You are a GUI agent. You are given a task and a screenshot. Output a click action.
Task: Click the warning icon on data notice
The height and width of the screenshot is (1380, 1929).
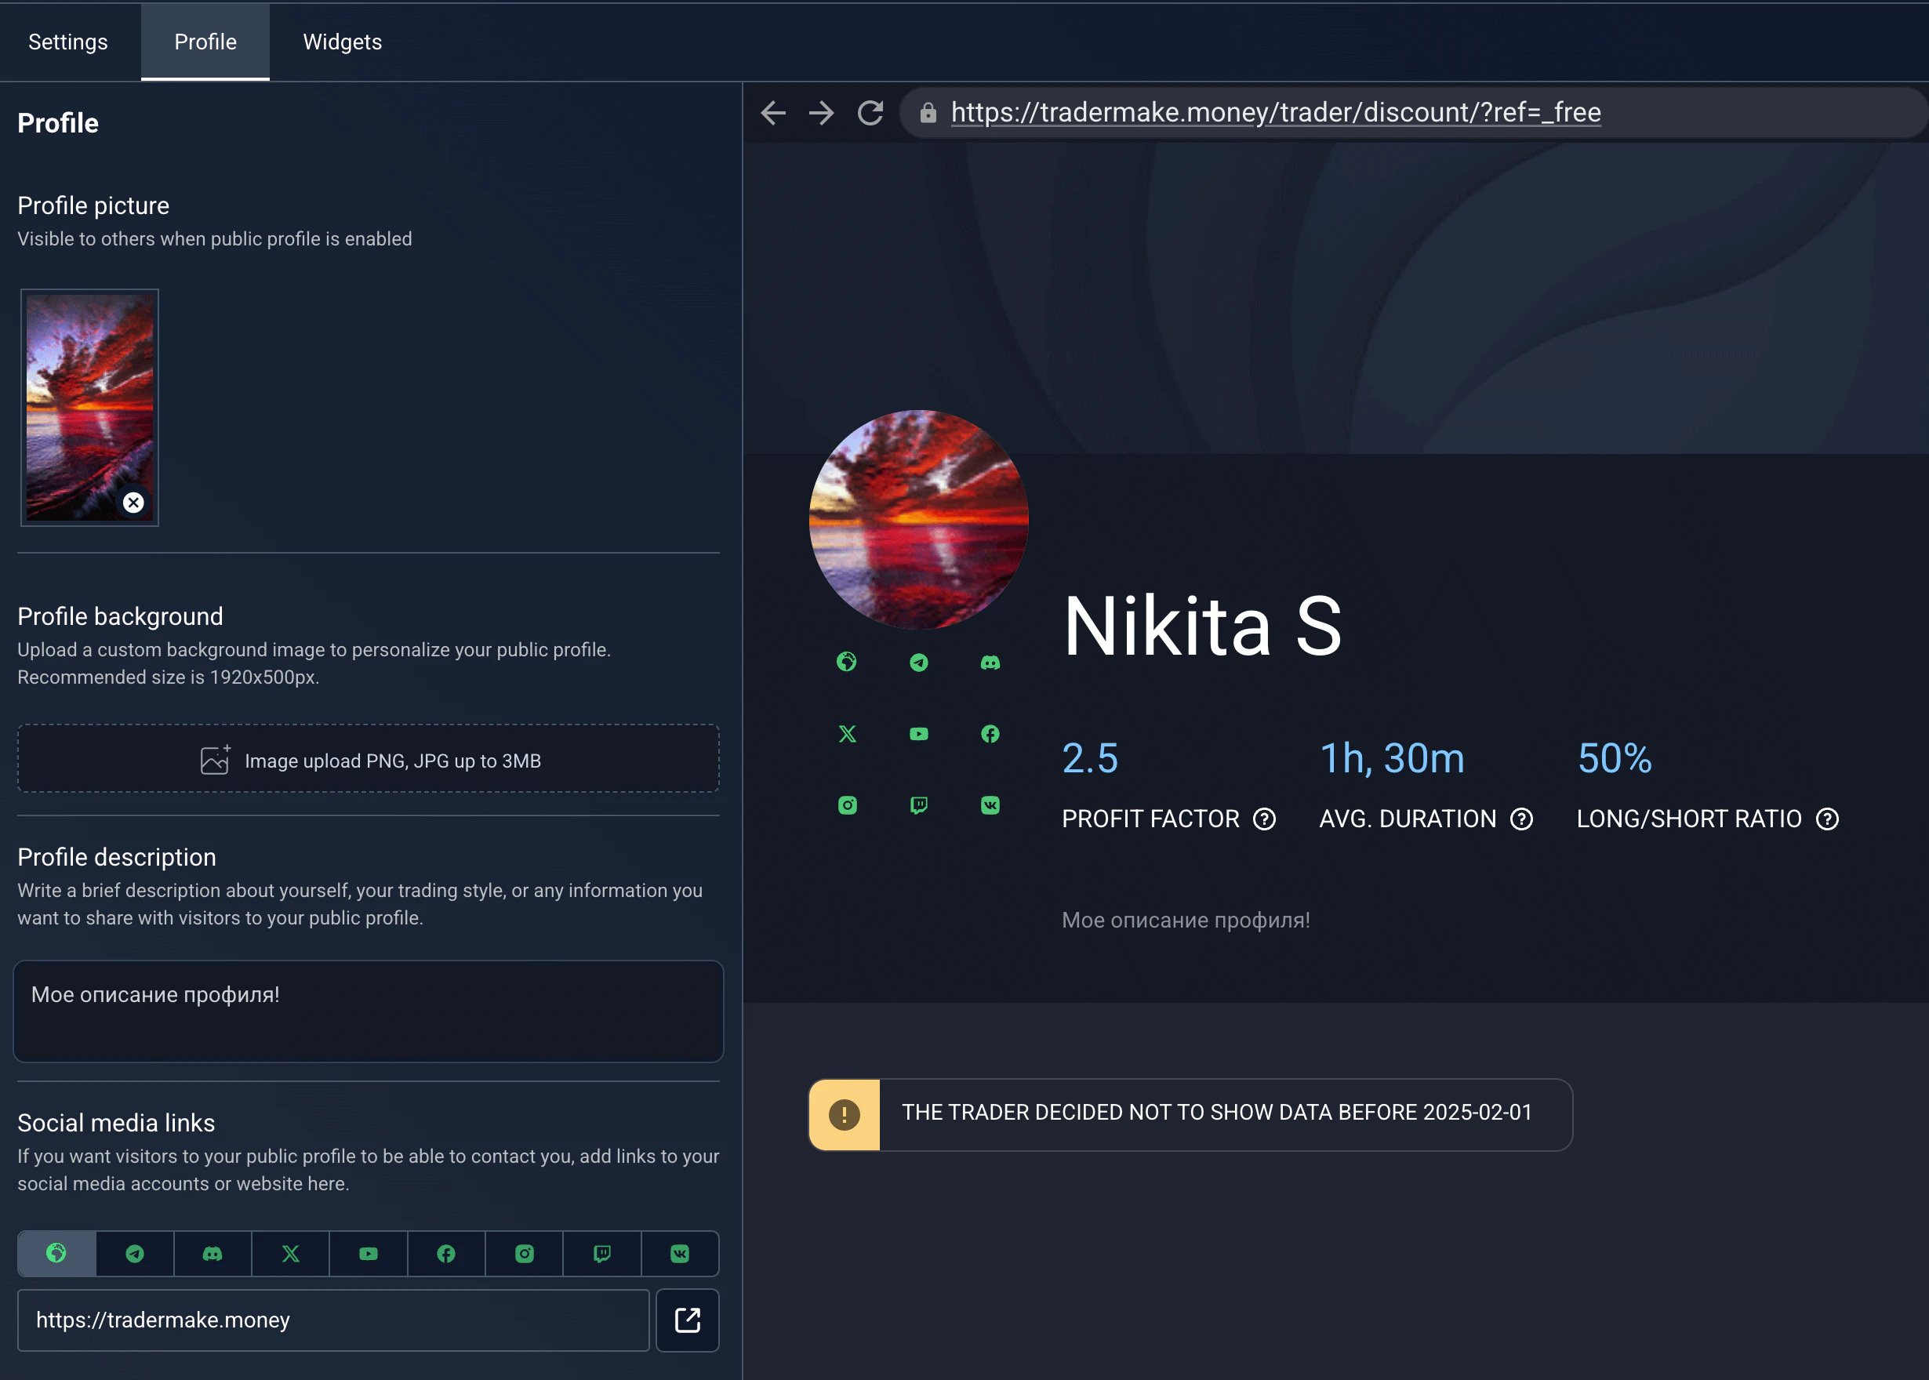(844, 1114)
